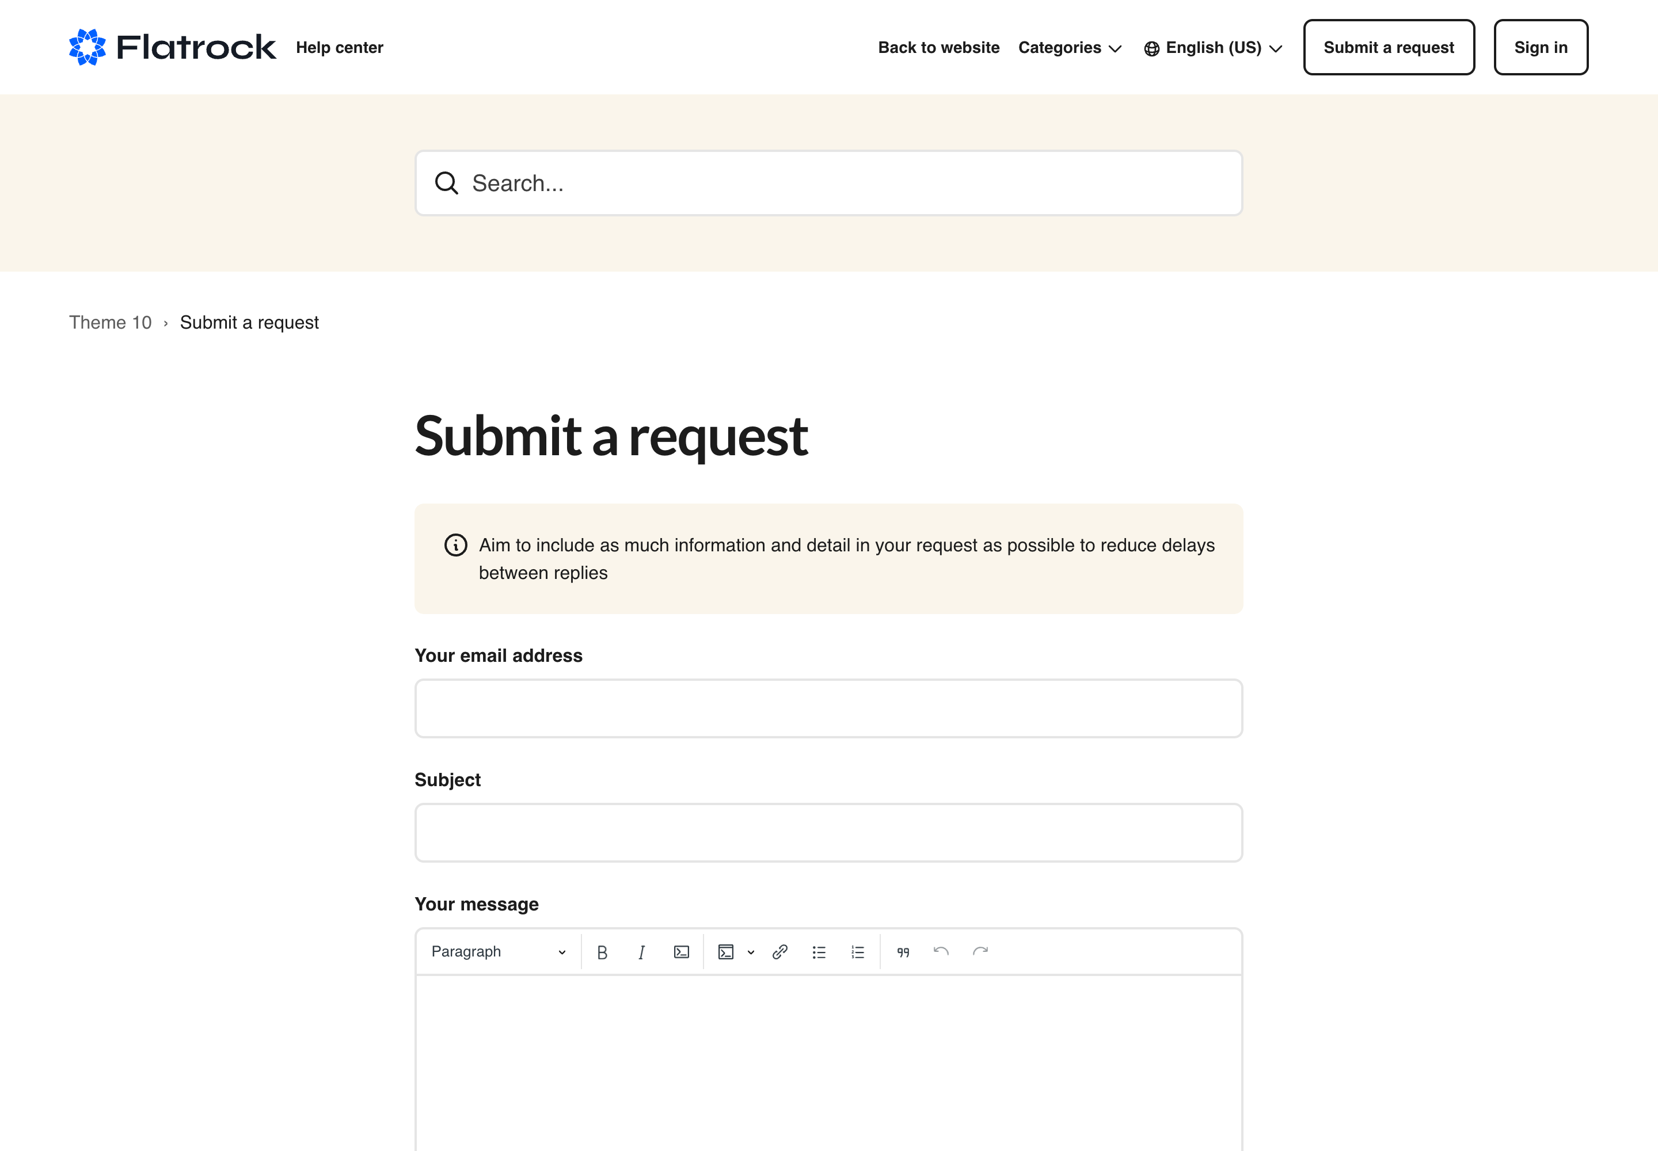Click the redo arrow in the editor toolbar

point(980,952)
